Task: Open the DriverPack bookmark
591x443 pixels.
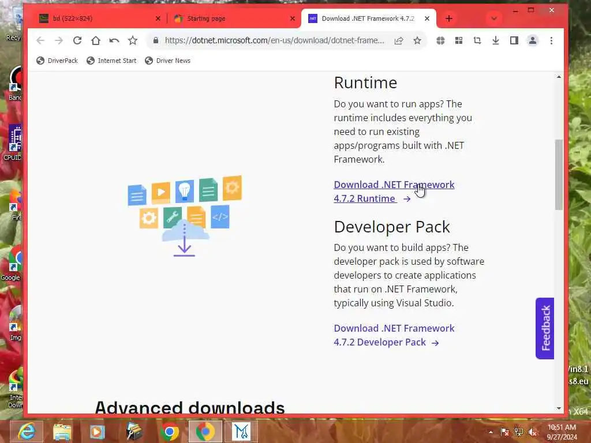Action: [x=57, y=61]
